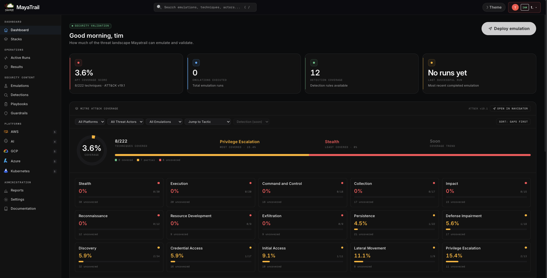
Task: Click the Emulations flask icon
Action: coord(6,86)
